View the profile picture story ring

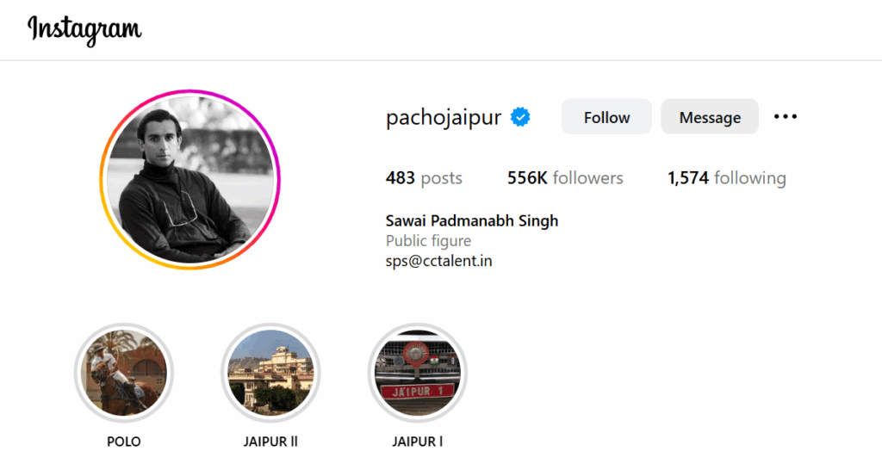190,179
